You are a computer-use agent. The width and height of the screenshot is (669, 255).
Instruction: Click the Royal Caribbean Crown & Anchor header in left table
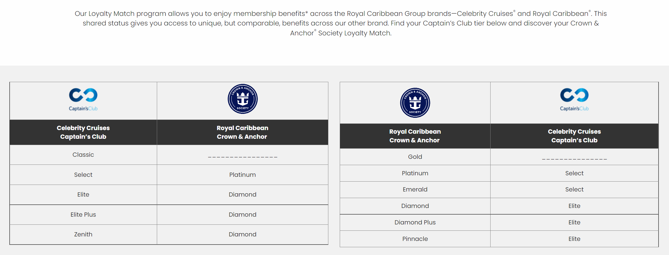pos(243,132)
